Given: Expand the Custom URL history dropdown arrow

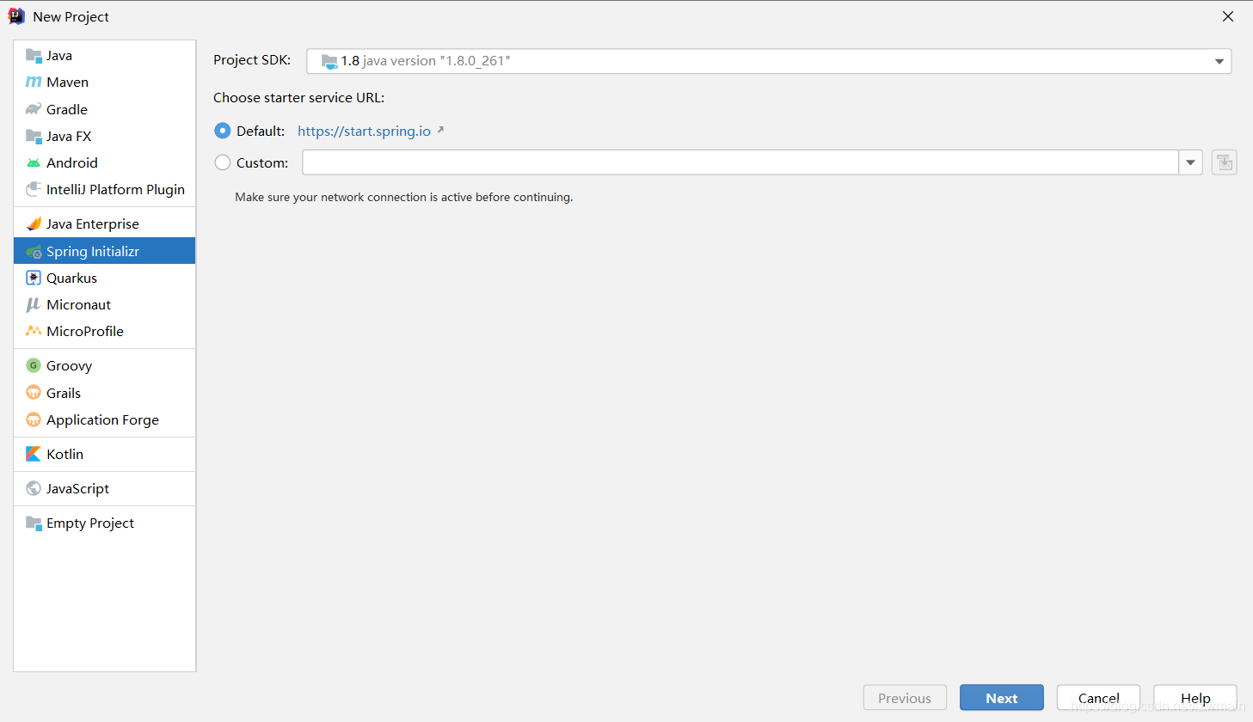Looking at the screenshot, I should [x=1190, y=162].
